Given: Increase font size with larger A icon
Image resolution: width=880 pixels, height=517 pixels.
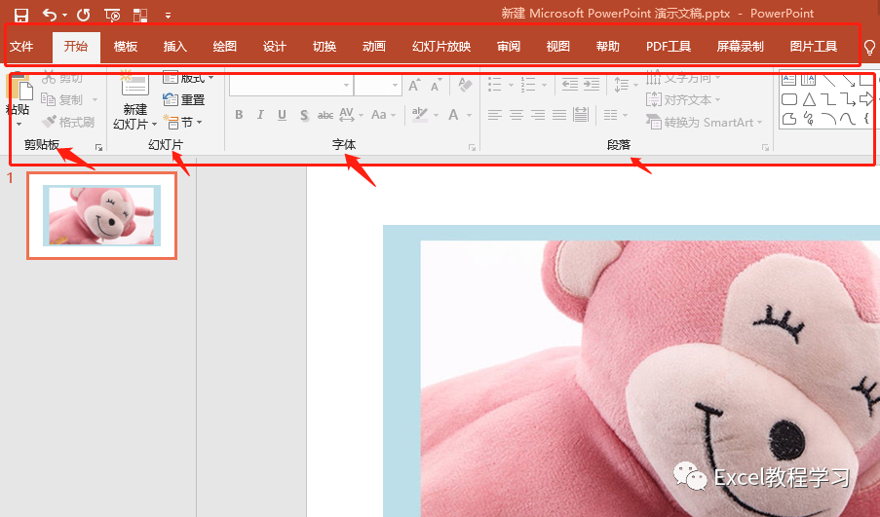Looking at the screenshot, I should point(414,86).
